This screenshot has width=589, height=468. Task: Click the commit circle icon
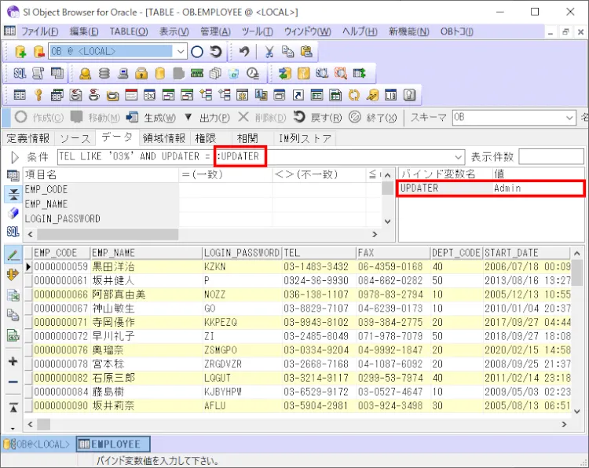(197, 52)
